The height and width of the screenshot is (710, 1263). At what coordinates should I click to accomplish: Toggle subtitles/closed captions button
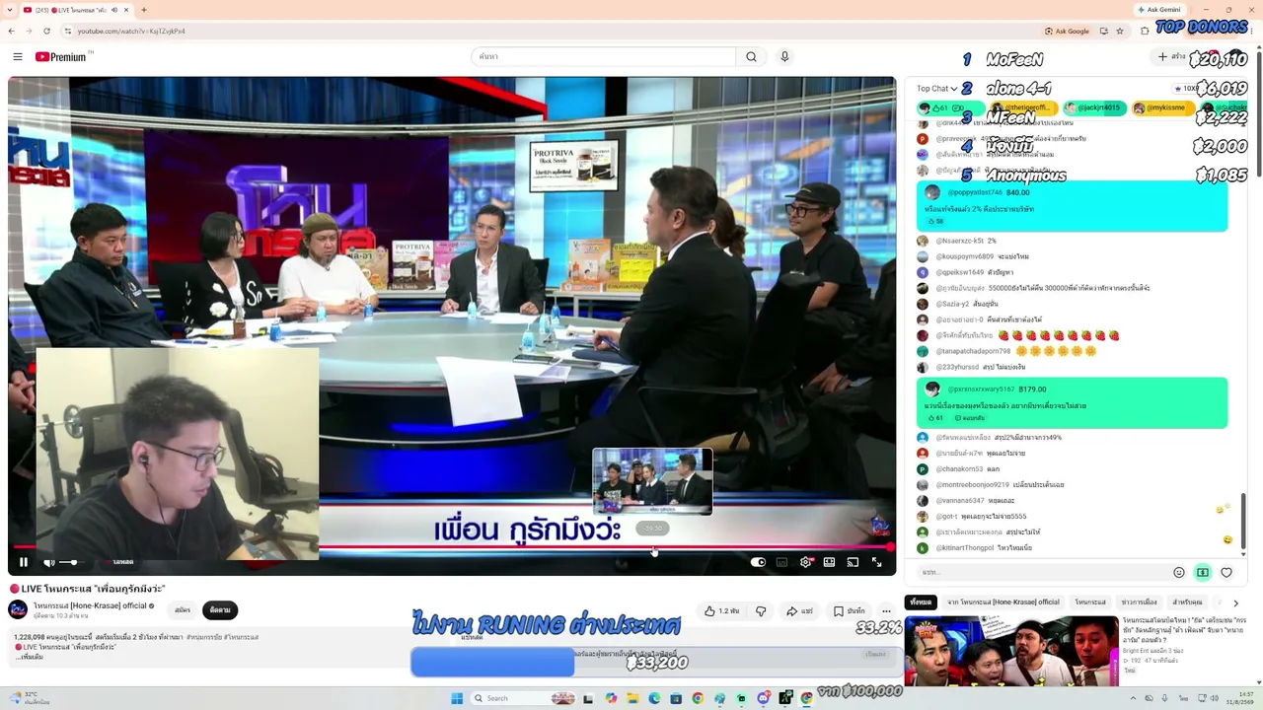781,562
